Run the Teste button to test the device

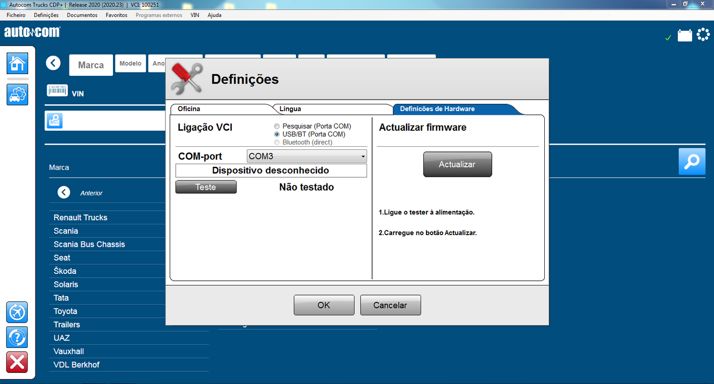[206, 186]
